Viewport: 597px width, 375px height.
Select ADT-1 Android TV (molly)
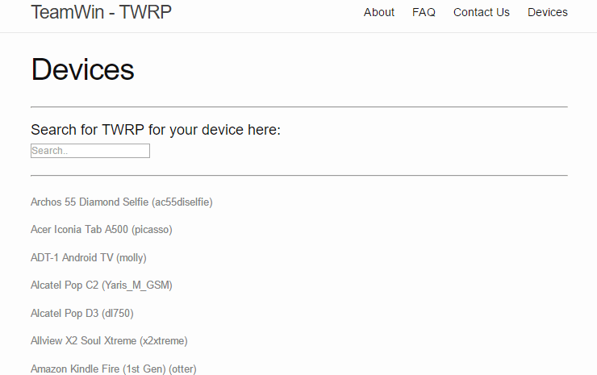pyautogui.click(x=88, y=258)
